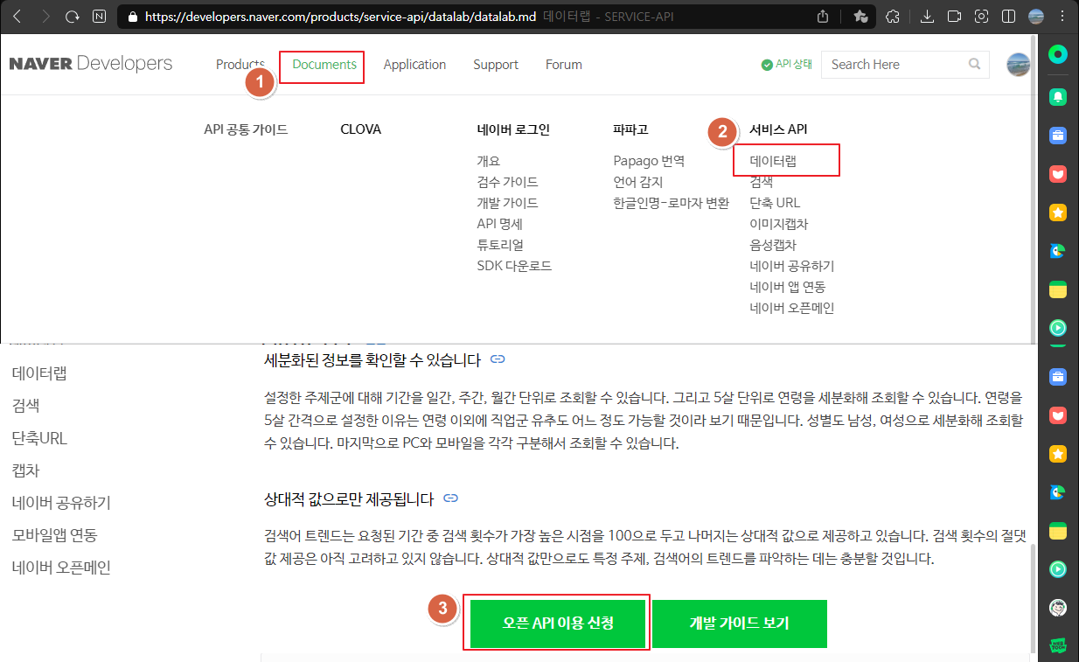Viewport: 1079px width, 662px height.
Task: Select 네이버 오픈메인 under 서비스 API menu
Action: tap(792, 308)
